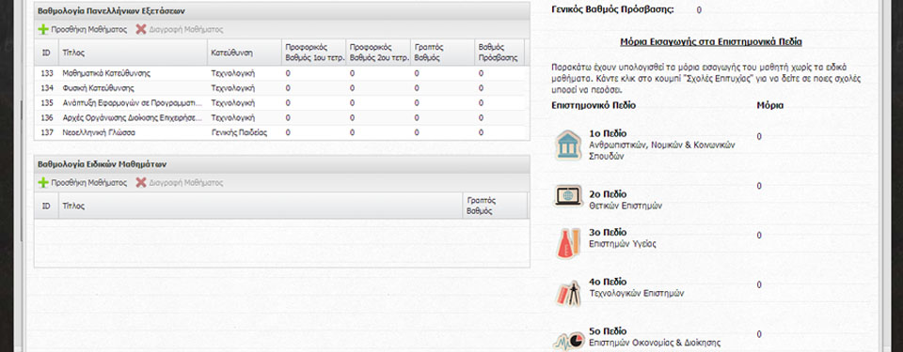Click the Κατεύθυνση column header
Viewport: 903px width, 352px height.
pyautogui.click(x=245, y=53)
